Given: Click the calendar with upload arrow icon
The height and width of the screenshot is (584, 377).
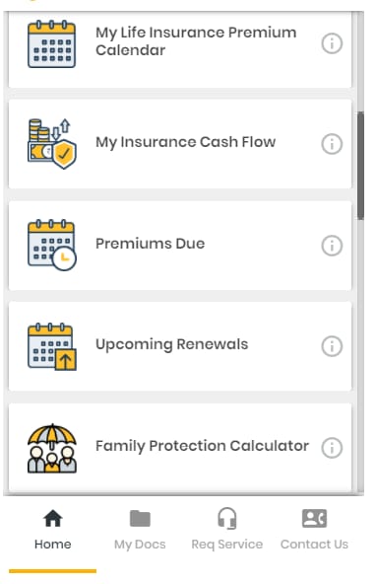Looking at the screenshot, I should (52, 346).
